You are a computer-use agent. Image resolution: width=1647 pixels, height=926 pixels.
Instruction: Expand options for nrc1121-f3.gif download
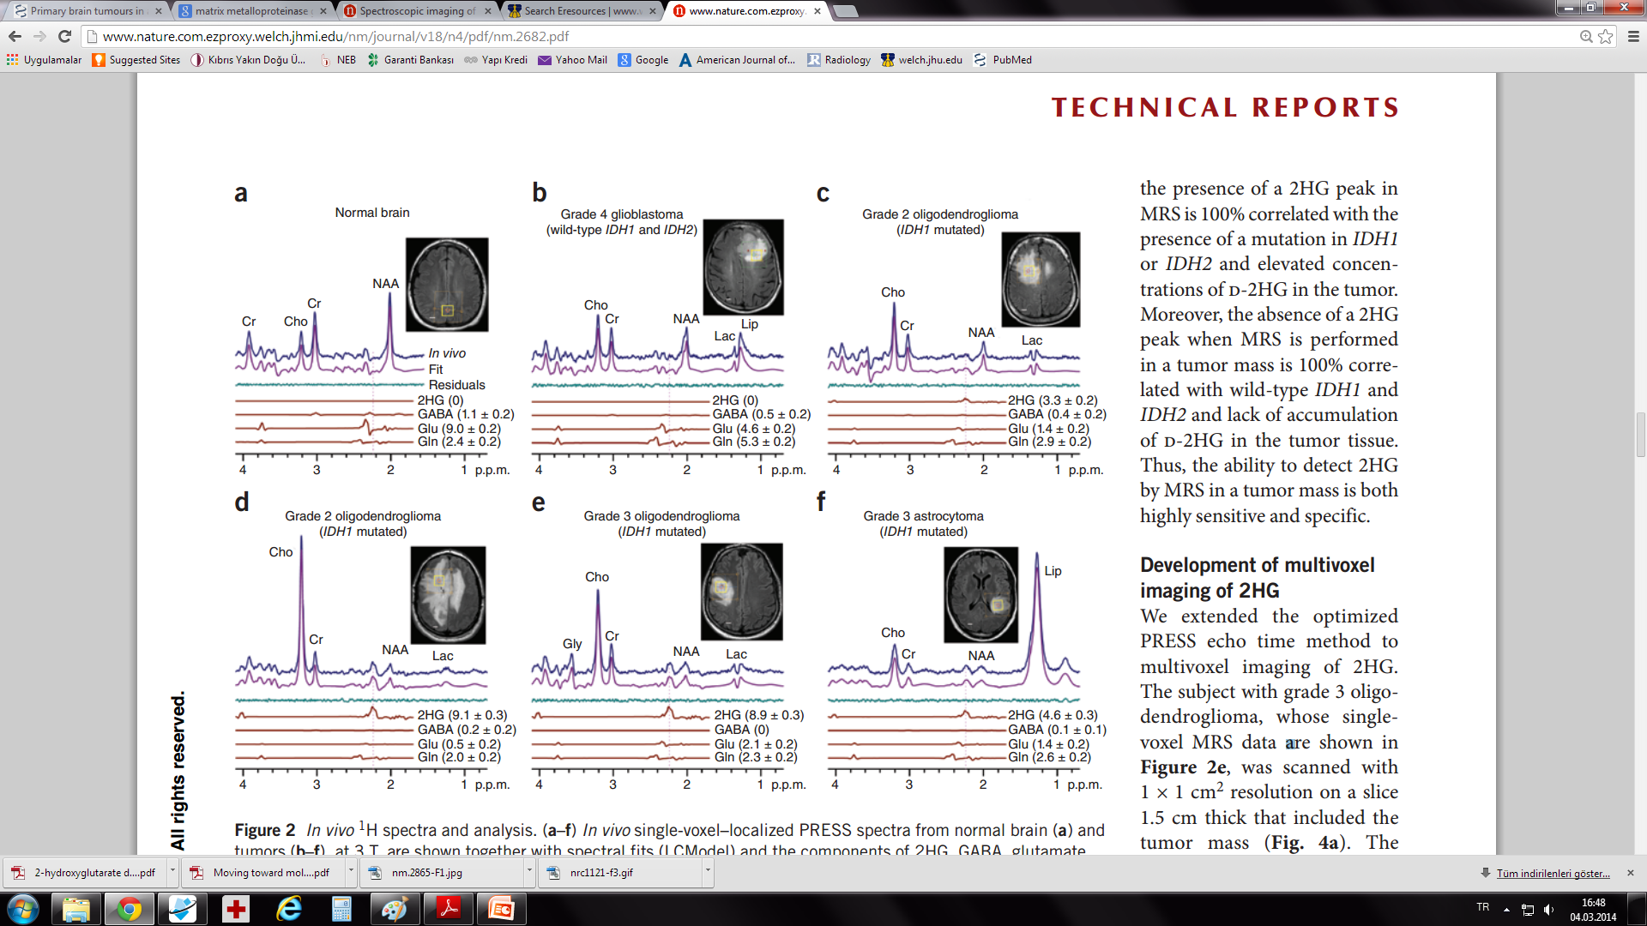[x=708, y=871]
